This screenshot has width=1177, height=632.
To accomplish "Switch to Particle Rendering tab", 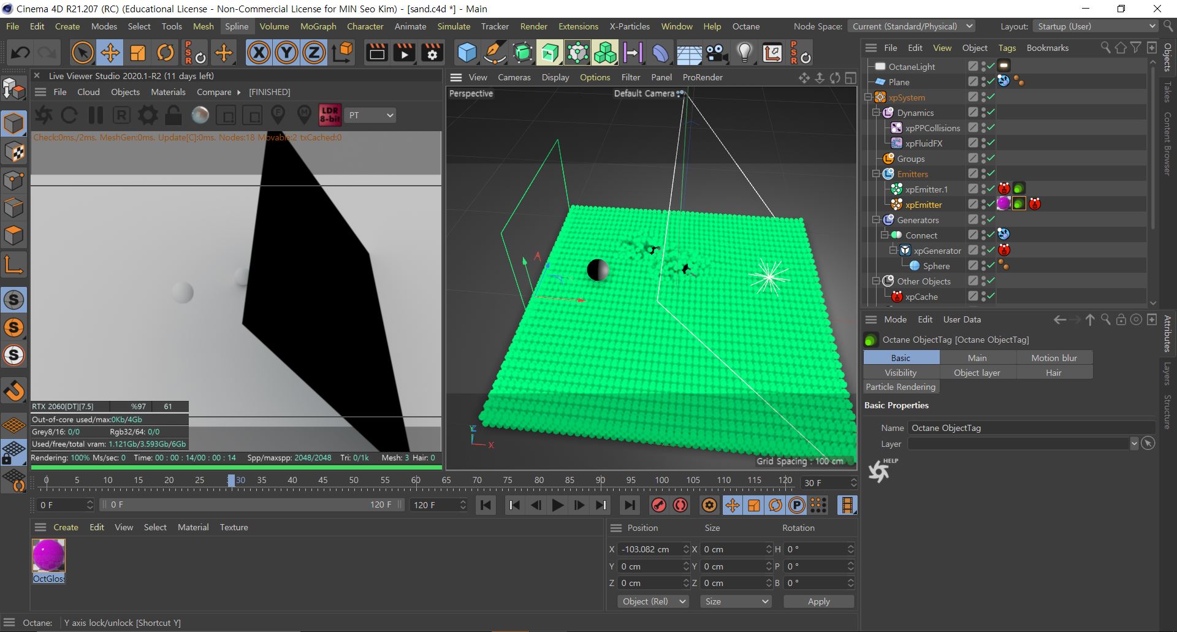I will click(901, 387).
